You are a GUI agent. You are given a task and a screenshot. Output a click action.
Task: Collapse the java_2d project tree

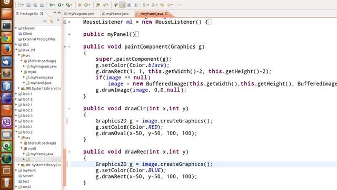click(16, 50)
